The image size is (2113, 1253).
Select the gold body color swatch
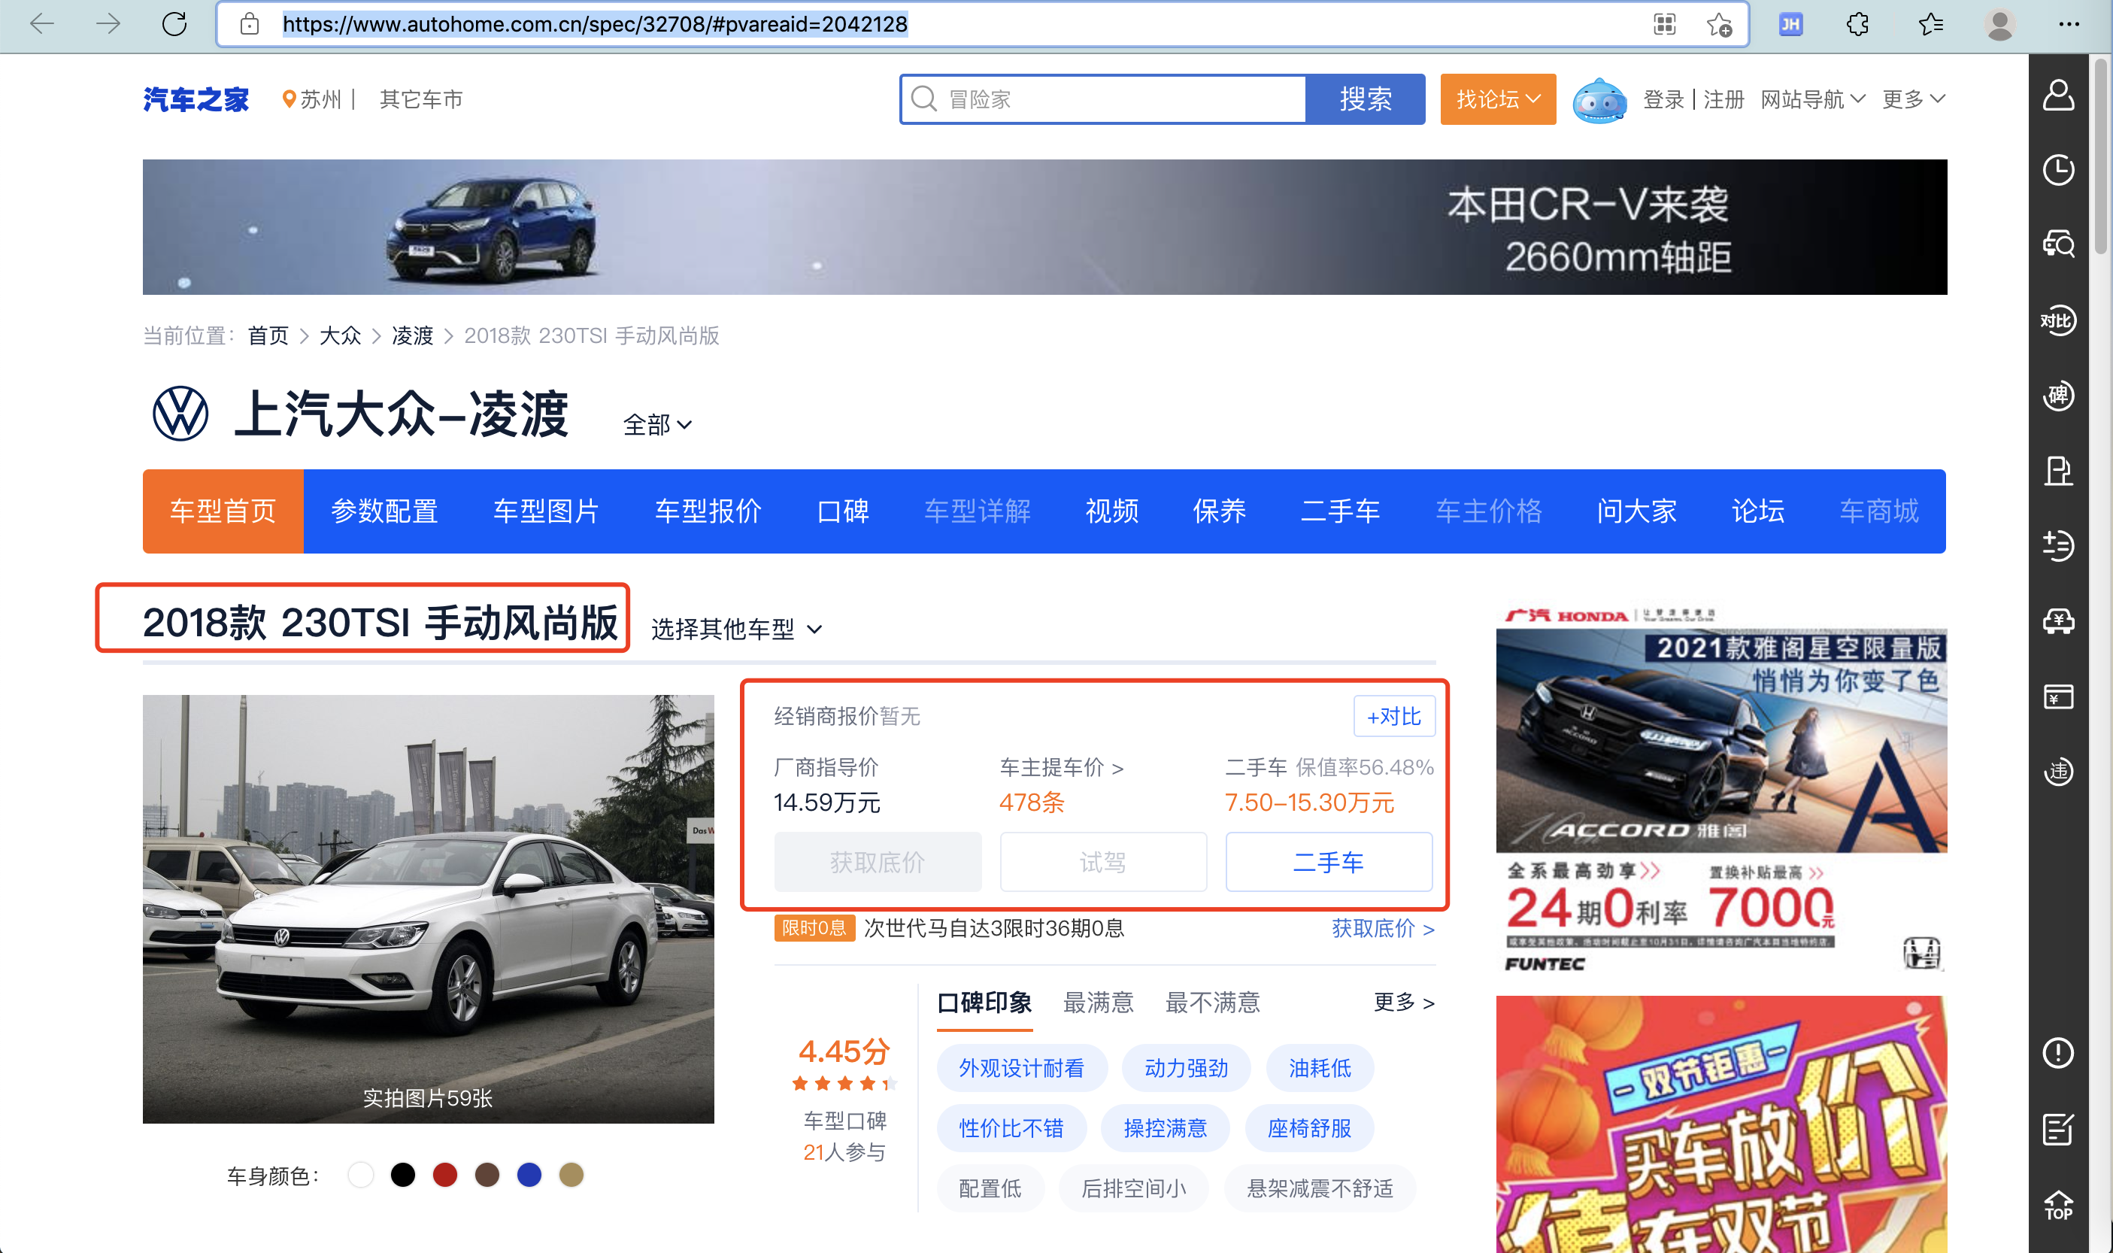[x=571, y=1175]
